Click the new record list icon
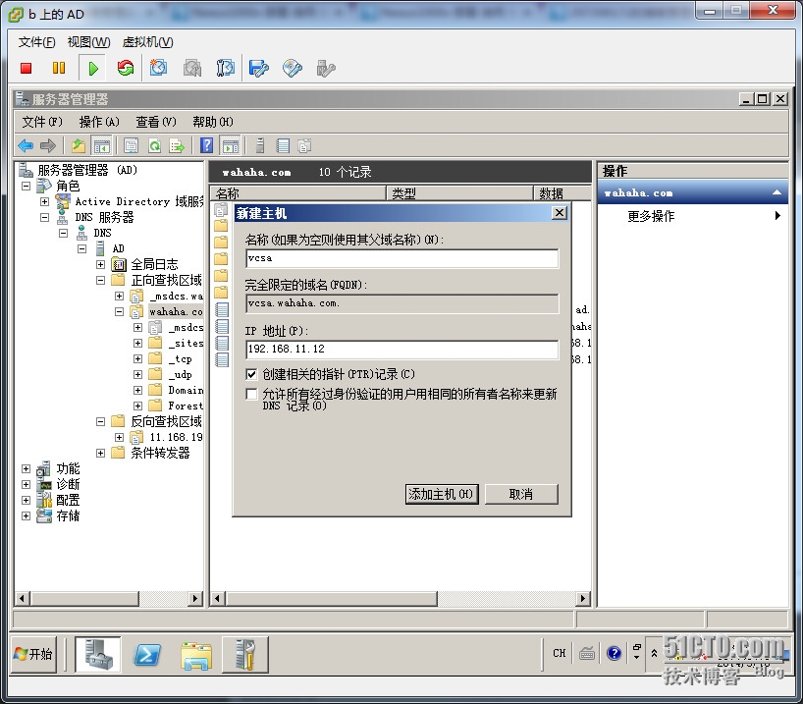The height and width of the screenshot is (704, 803). (283, 146)
